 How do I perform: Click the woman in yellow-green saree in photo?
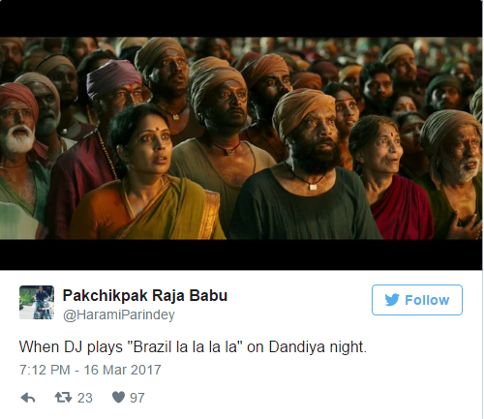pyautogui.click(x=145, y=174)
